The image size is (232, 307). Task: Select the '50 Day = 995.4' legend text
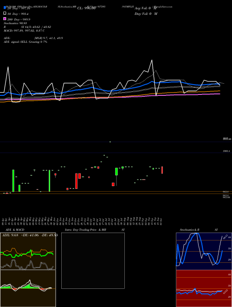click(x=18, y=14)
